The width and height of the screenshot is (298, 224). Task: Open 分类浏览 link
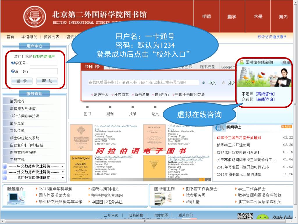[x=121, y=94]
